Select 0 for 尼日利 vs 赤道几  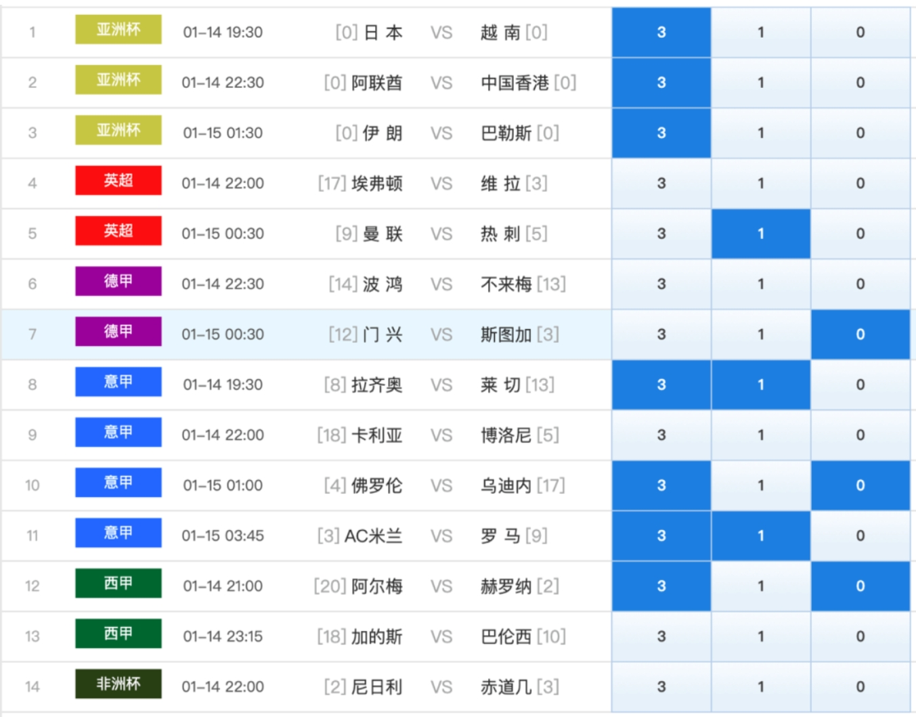[x=860, y=687]
